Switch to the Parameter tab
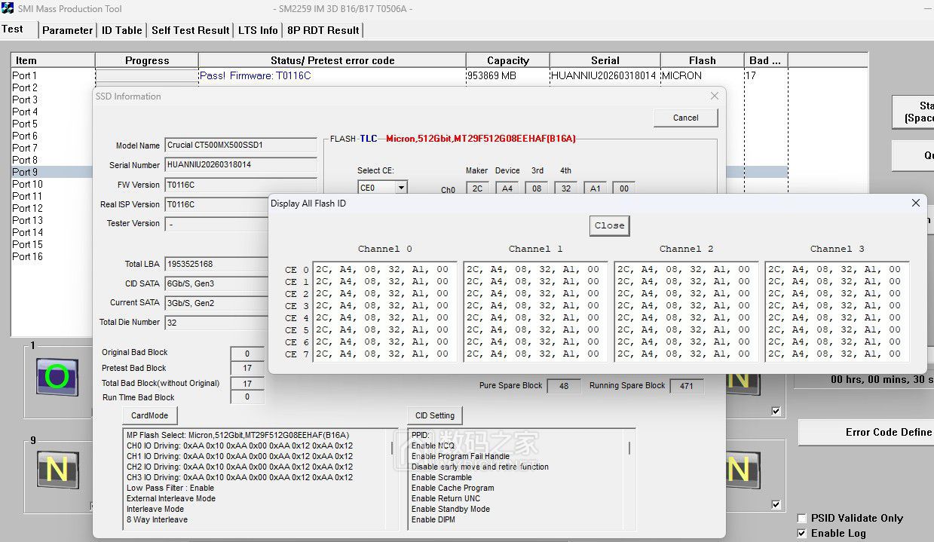The image size is (934, 542). pyautogui.click(x=67, y=30)
